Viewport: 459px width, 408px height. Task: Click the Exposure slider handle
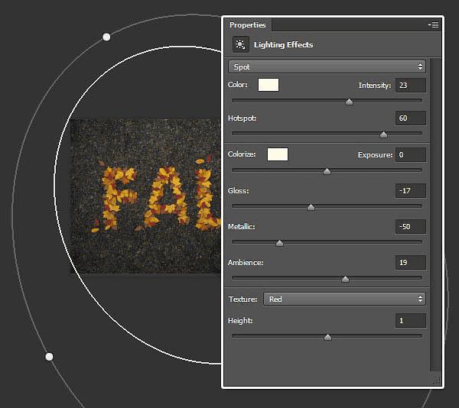point(327,171)
